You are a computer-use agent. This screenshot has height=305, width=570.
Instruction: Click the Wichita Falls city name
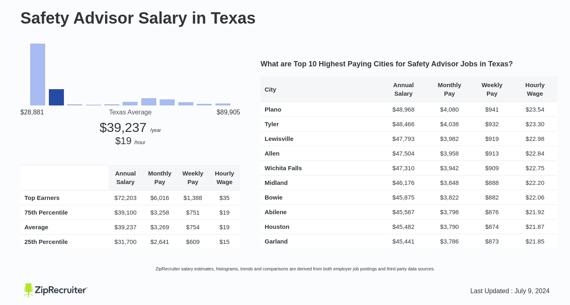(x=283, y=168)
